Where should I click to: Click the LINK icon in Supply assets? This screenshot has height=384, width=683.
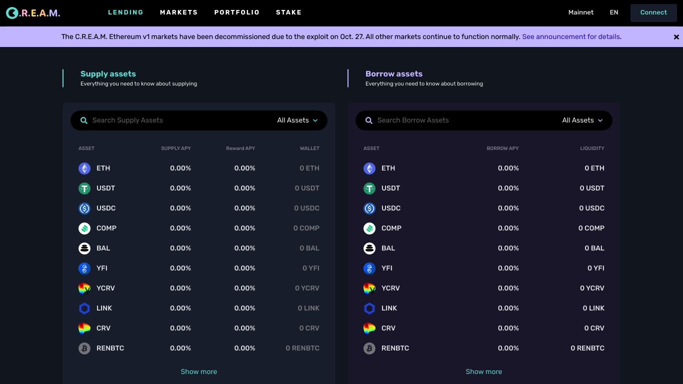84,308
